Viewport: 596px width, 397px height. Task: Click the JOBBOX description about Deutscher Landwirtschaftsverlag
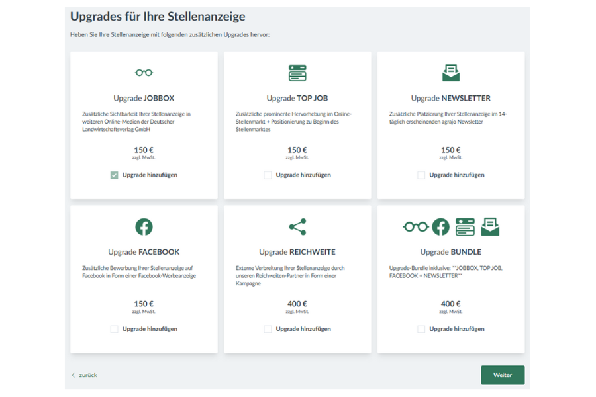[x=136, y=122]
